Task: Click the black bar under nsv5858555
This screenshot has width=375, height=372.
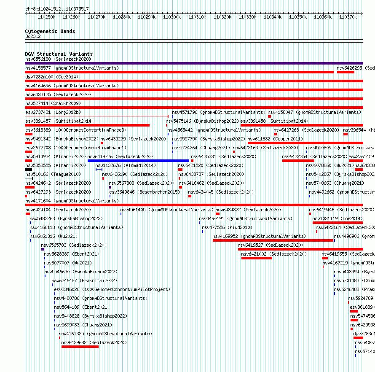Action: [x=29, y=170]
